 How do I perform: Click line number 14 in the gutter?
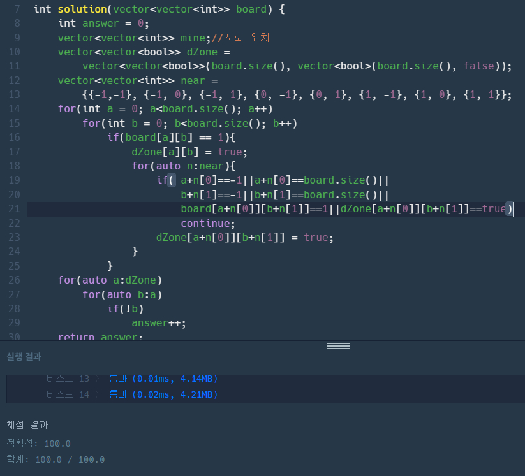tap(15, 108)
